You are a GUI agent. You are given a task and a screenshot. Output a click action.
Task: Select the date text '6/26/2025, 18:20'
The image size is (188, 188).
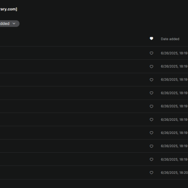(174, 172)
